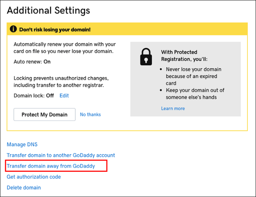Click the Additional Settings heading

(x=48, y=10)
